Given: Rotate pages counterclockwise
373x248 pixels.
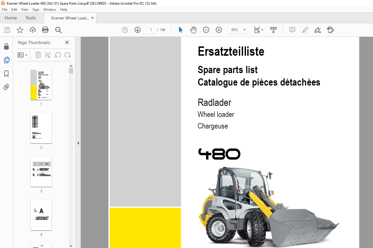Looking at the screenshot, I should click(x=58, y=55).
